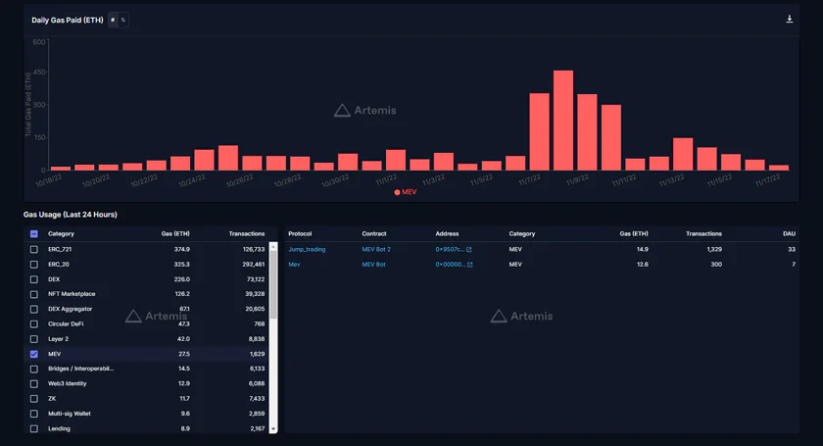823x446 pixels.
Task: Sort protocol table by Gas (ETH) header
Action: click(634, 233)
